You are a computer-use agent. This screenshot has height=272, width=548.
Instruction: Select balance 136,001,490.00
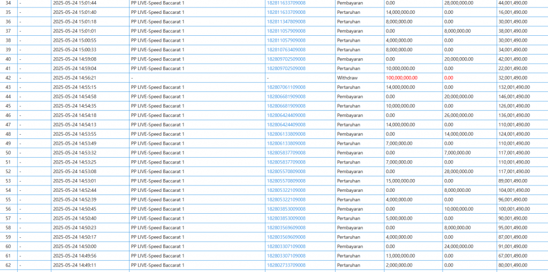pos(514,115)
